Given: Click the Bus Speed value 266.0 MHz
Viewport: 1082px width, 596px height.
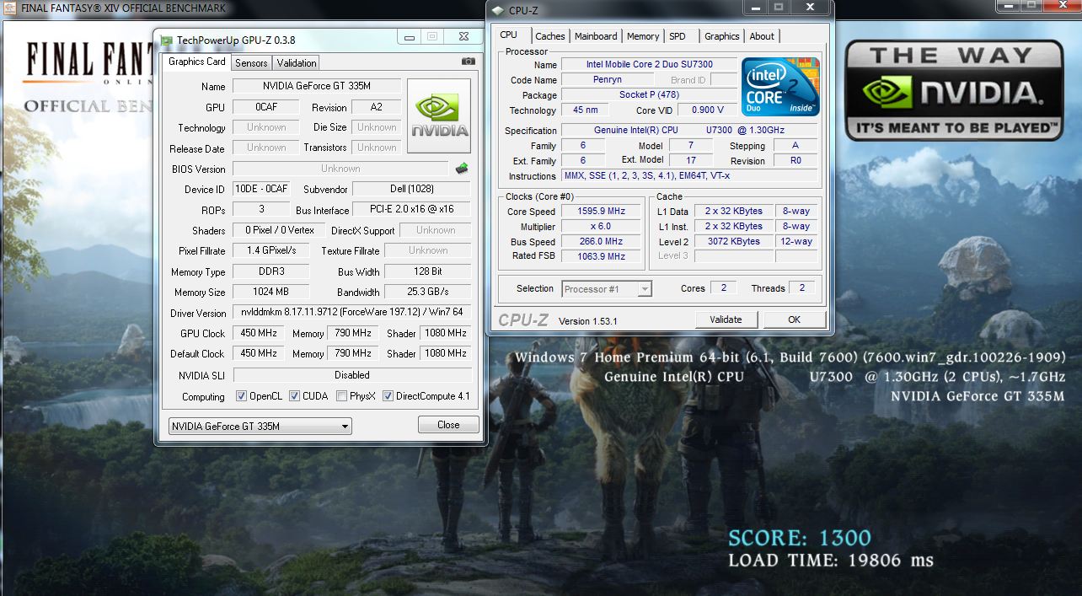Looking at the screenshot, I should point(601,242).
